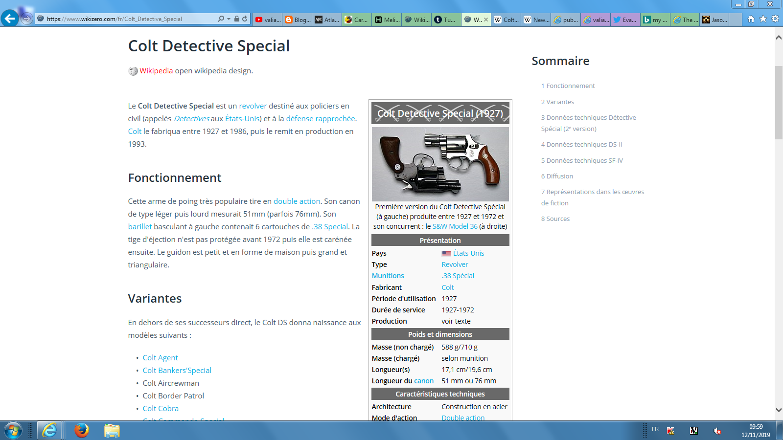Switch to the 'Tu...' Tumblr tab

pyautogui.click(x=446, y=20)
